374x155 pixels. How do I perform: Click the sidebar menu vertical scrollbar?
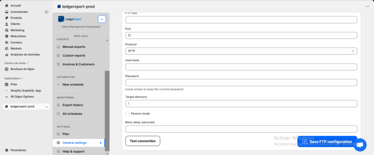pos(107,109)
